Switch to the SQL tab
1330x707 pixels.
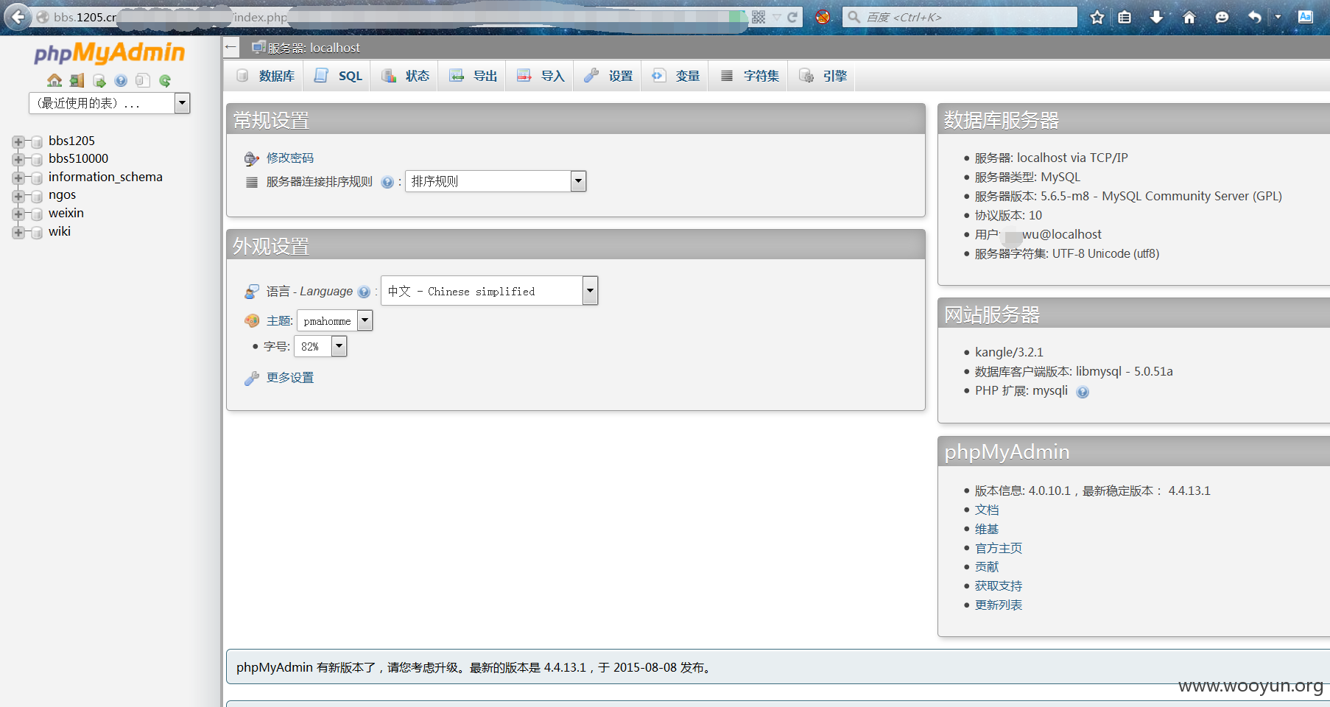click(x=337, y=76)
